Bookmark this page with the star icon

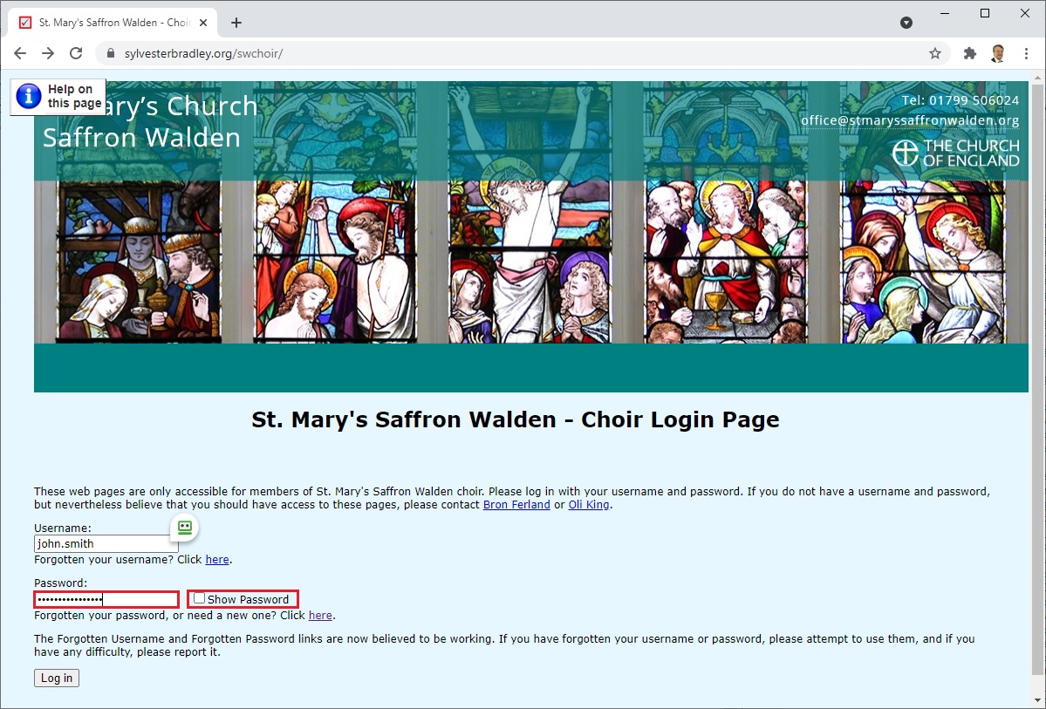pyautogui.click(x=935, y=53)
